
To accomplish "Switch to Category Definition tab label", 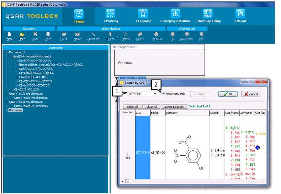I will point(176,21).
